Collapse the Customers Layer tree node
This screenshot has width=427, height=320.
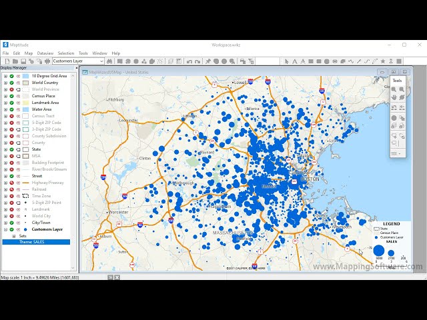click(5, 229)
